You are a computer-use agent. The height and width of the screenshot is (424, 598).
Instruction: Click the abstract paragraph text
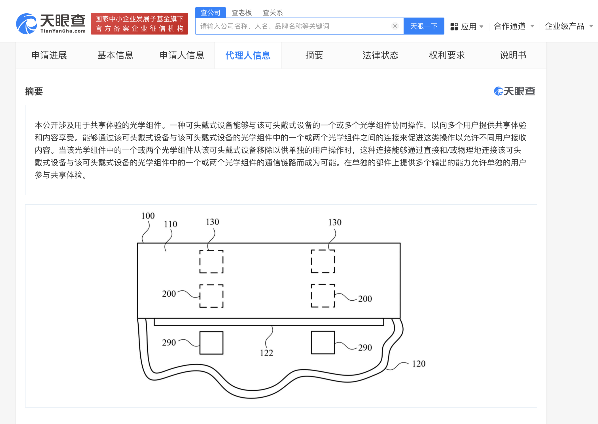[281, 150]
